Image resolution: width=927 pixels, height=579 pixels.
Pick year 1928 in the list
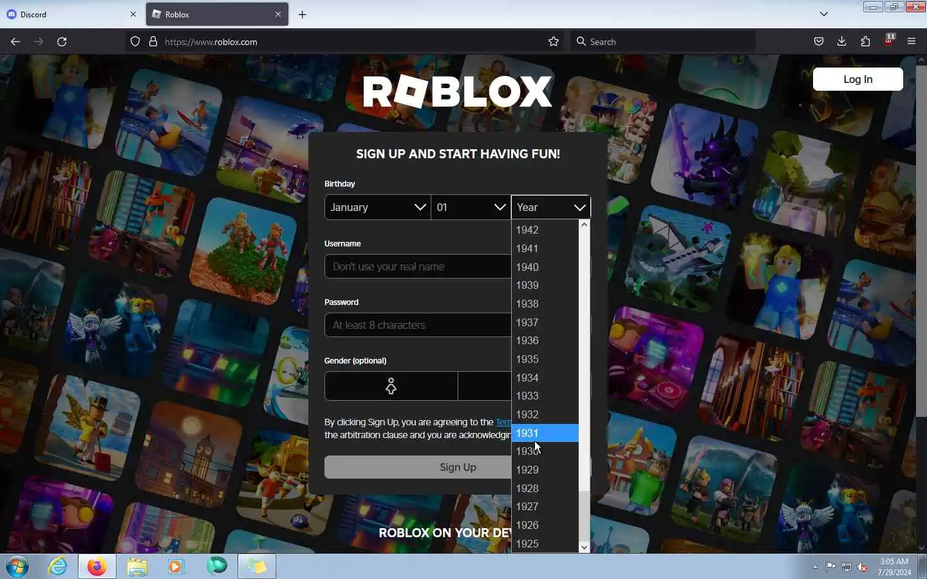(545, 488)
